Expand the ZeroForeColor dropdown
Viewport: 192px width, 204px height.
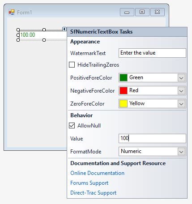click(x=181, y=104)
